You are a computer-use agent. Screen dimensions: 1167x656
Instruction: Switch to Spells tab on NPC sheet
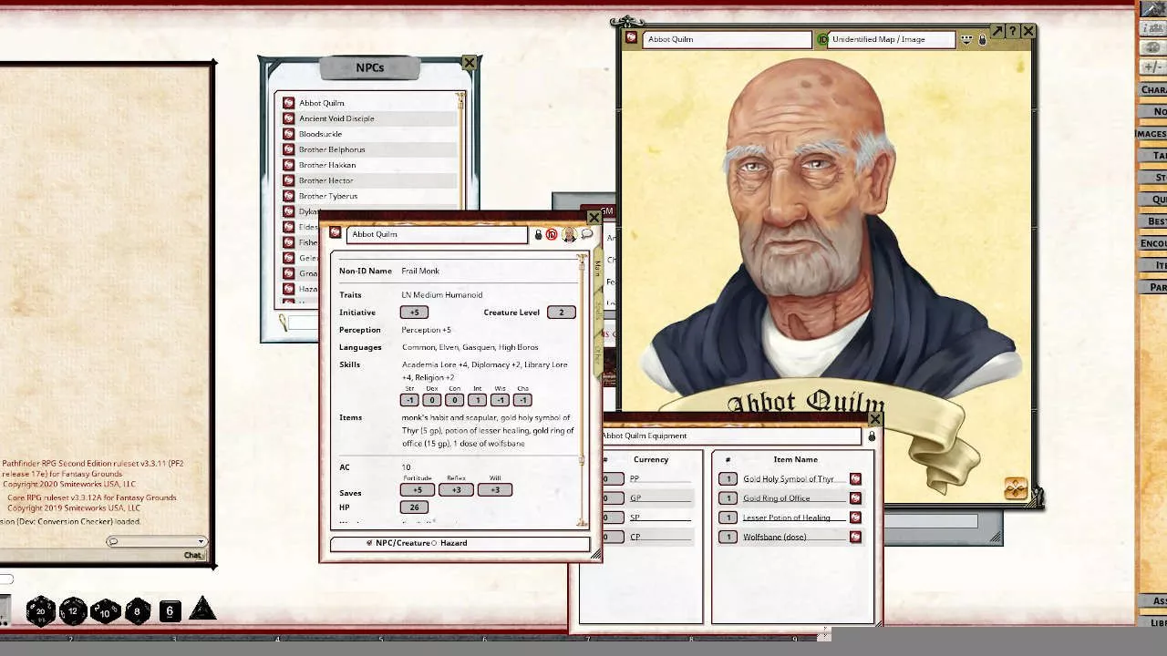click(597, 310)
